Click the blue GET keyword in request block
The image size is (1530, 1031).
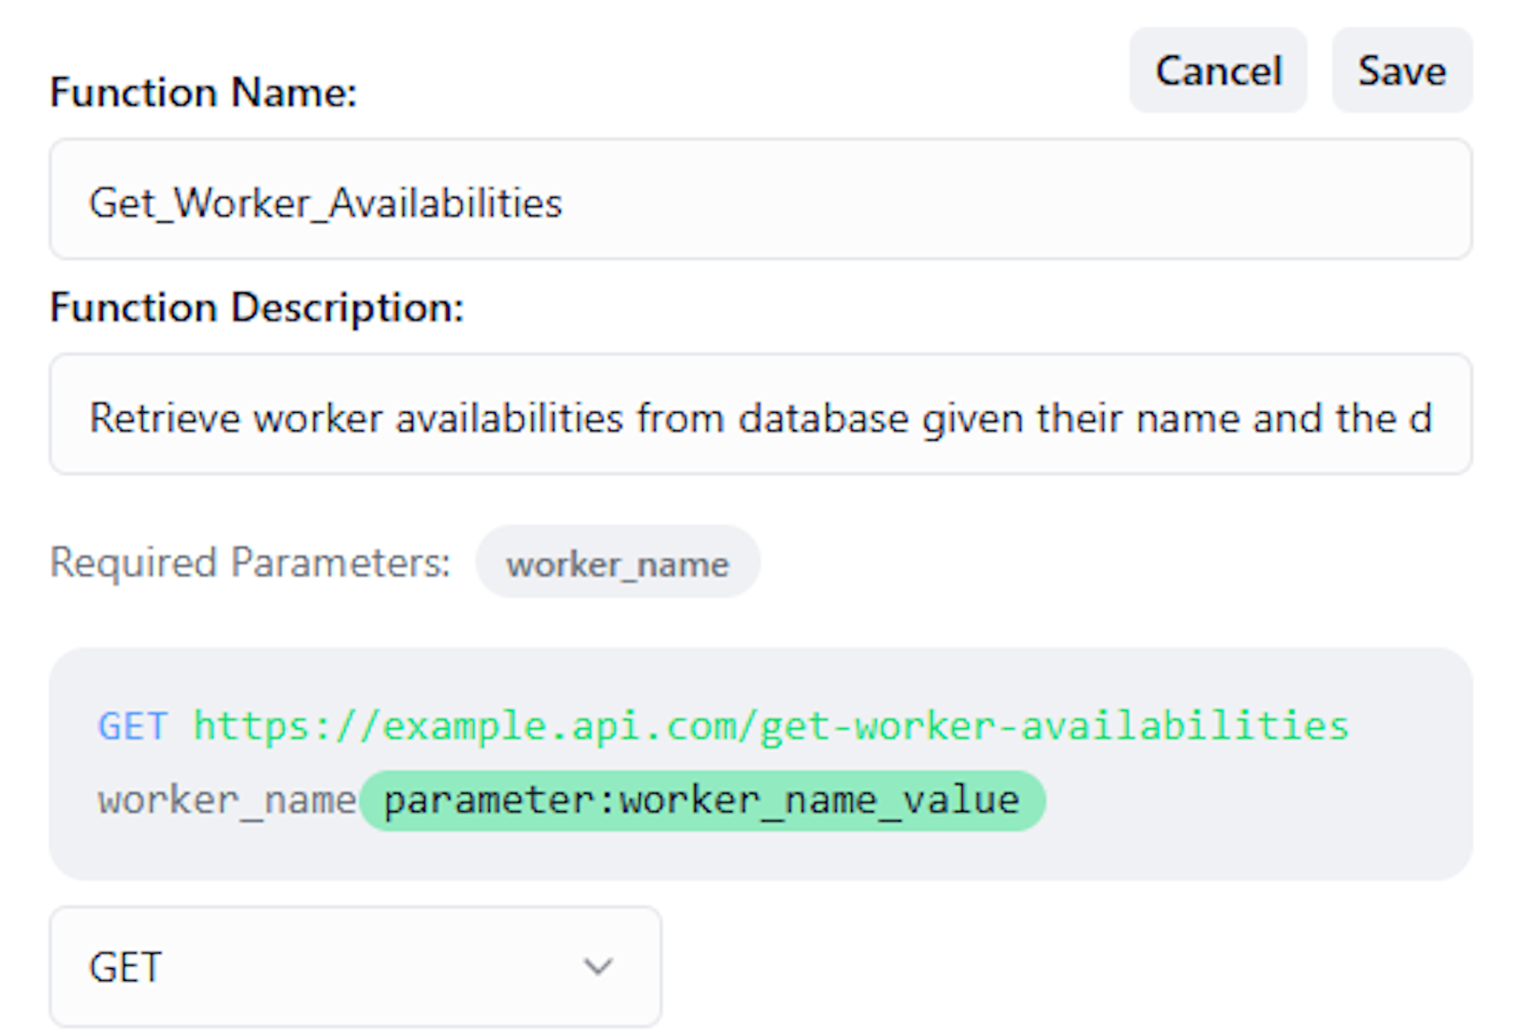(132, 726)
